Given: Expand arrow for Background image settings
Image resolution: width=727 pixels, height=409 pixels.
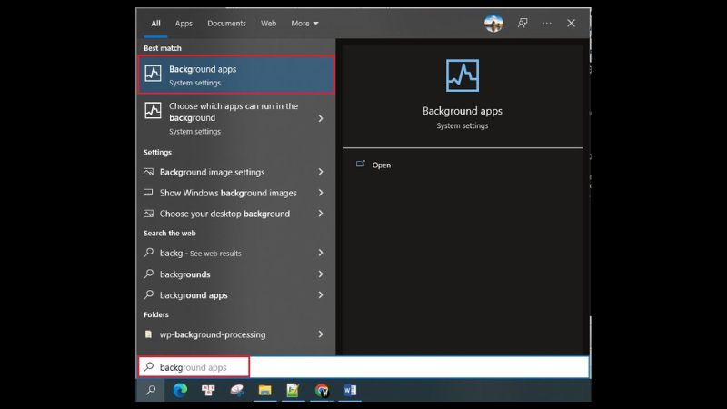Looking at the screenshot, I should coord(321,172).
